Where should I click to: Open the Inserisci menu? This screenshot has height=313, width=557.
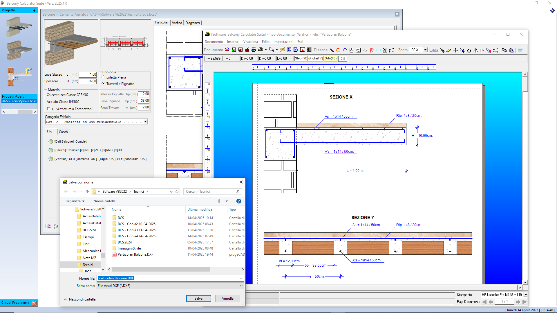point(233,42)
